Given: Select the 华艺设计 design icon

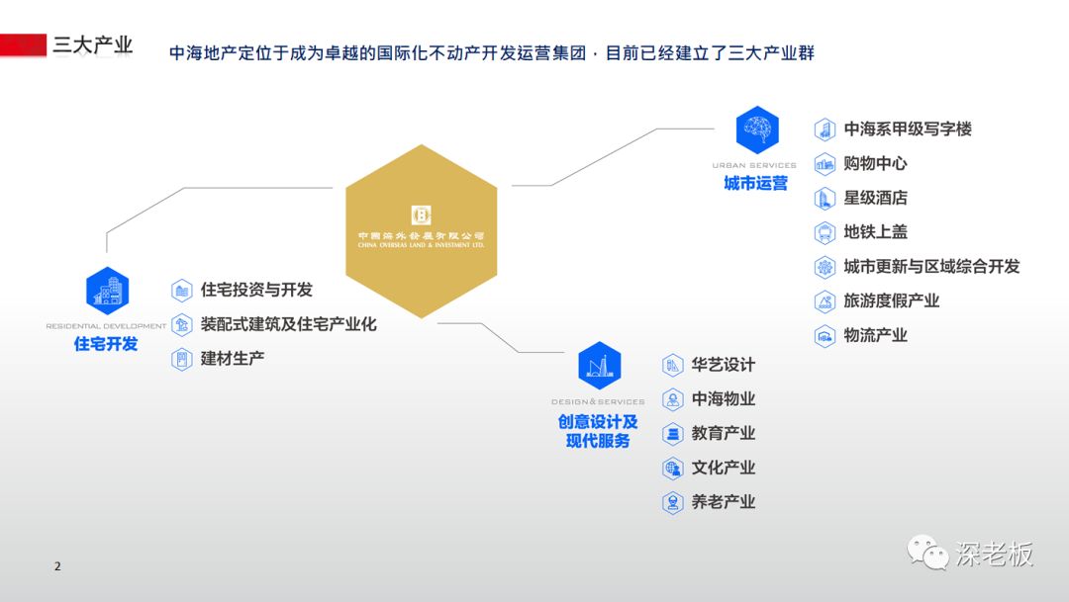Looking at the screenshot, I should [672, 365].
